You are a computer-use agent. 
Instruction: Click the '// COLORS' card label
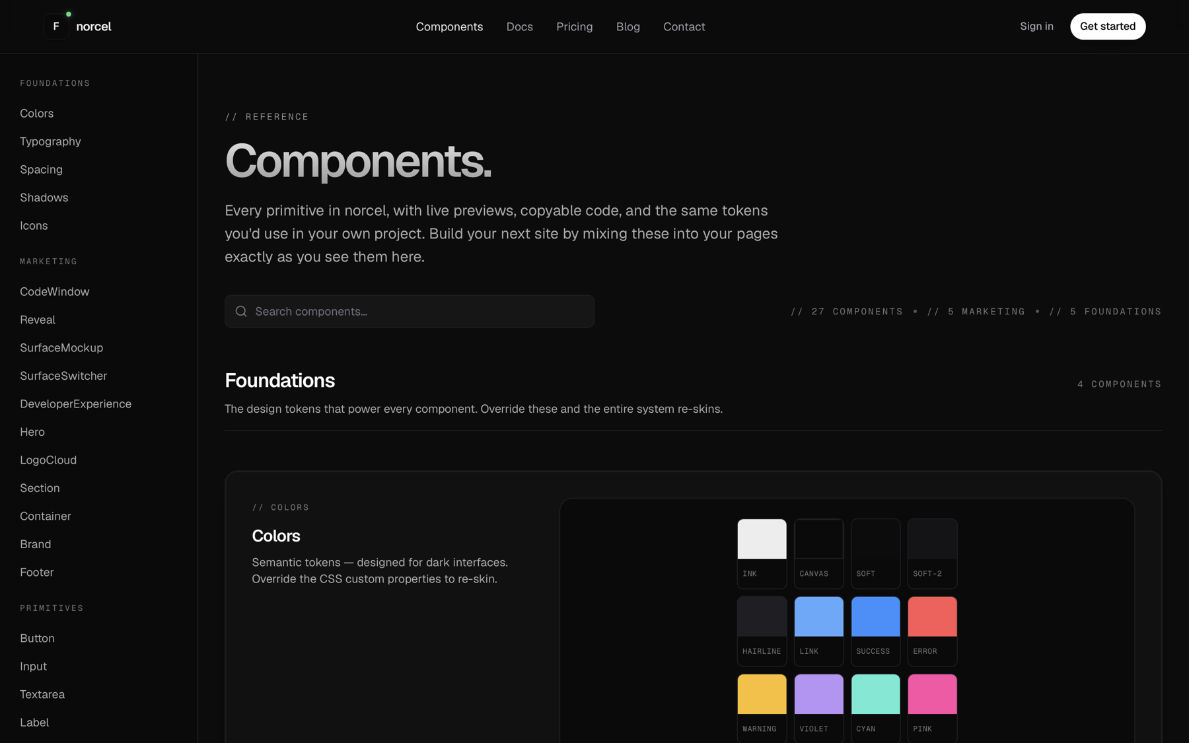[280, 508]
